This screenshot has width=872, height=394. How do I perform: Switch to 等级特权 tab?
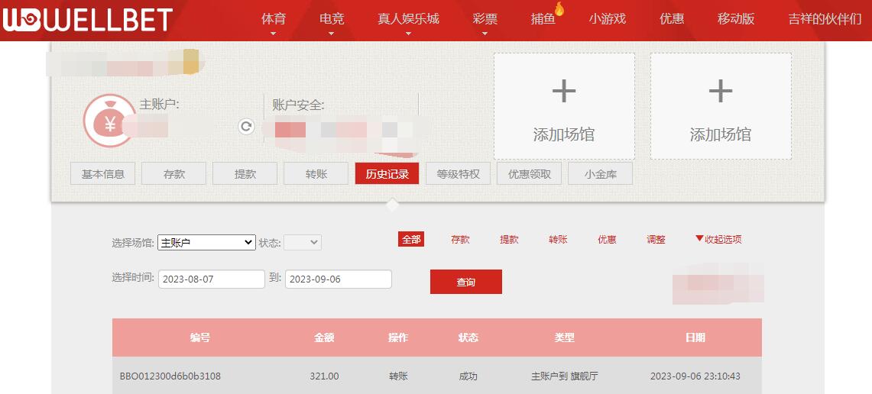click(459, 174)
